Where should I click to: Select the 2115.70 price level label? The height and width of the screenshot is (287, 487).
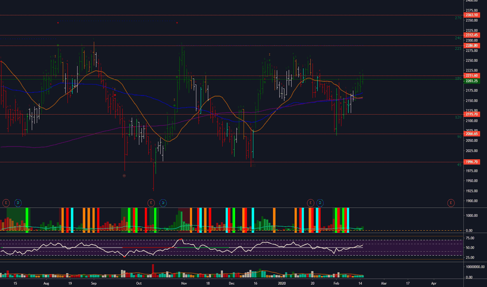(x=471, y=114)
